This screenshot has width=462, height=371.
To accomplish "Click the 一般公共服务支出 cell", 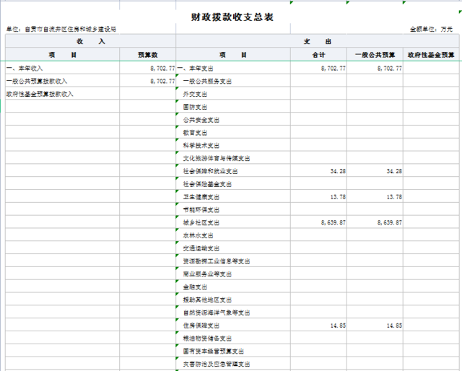I will click(x=207, y=81).
